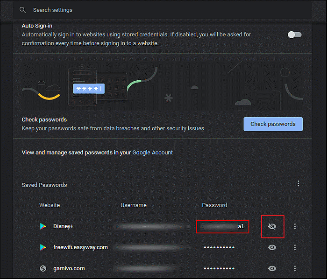Click the Disney+ password field

[x=222, y=226]
